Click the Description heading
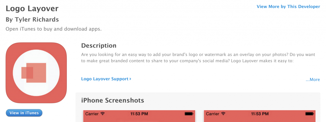Screen dimensions: 326x122 [99, 46]
